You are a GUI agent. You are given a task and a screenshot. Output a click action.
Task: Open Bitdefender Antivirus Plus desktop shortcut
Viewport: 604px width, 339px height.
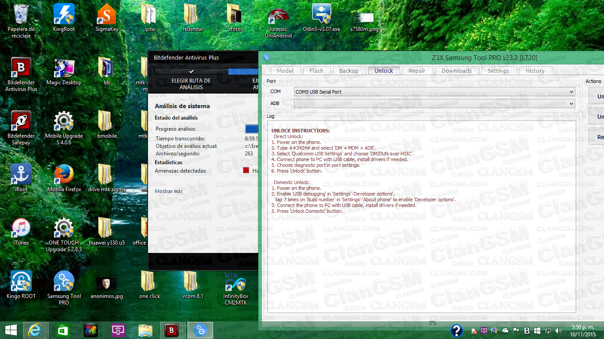coord(21,74)
